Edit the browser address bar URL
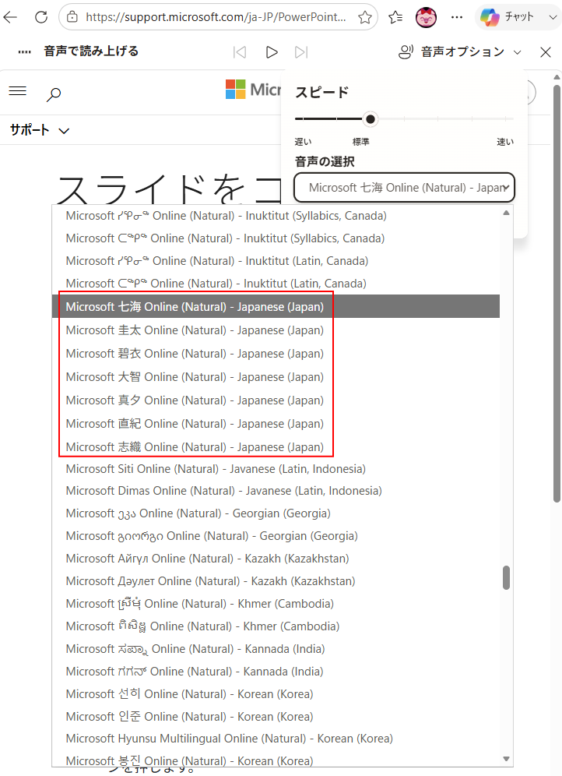 tap(216, 17)
